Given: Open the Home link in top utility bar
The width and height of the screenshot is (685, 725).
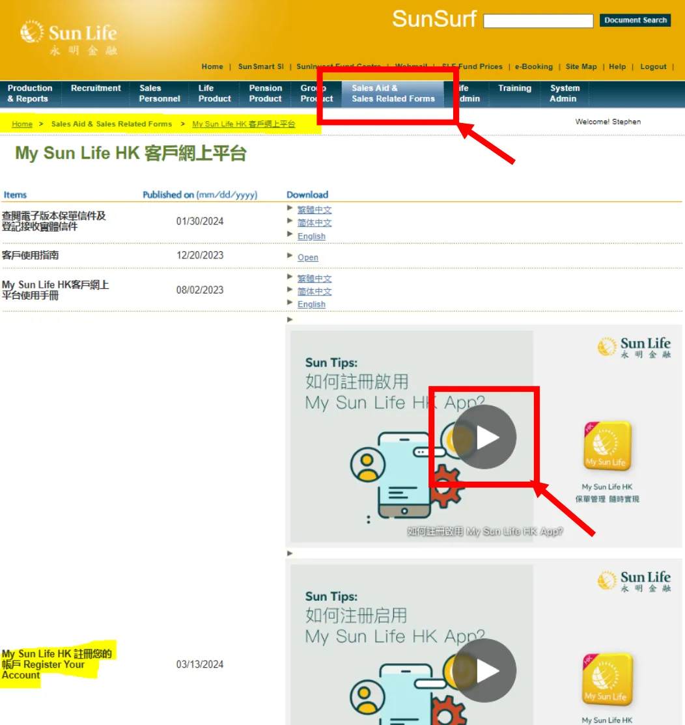Looking at the screenshot, I should coord(212,66).
